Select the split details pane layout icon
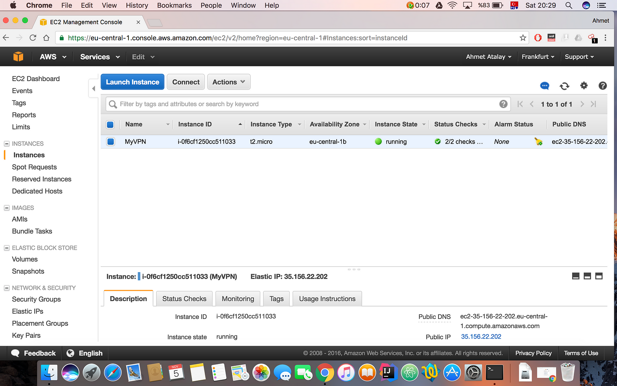The height and width of the screenshot is (386, 617). tap(587, 276)
